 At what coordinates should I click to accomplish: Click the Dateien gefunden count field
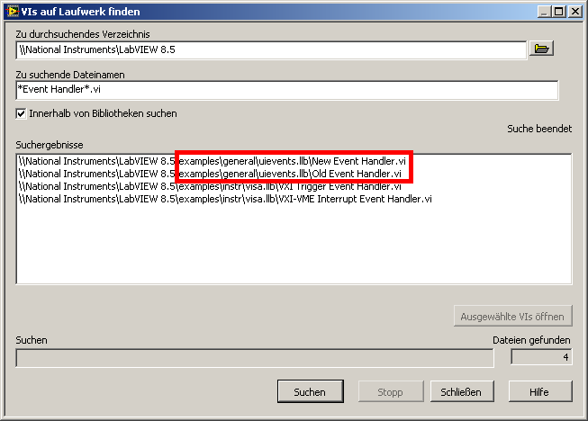[x=541, y=357]
